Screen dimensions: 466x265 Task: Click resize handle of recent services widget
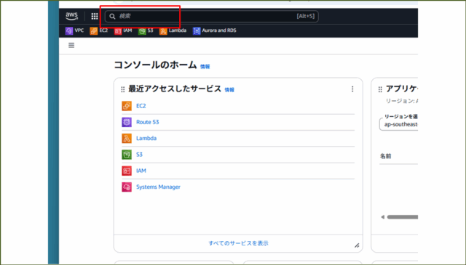pos(357,245)
